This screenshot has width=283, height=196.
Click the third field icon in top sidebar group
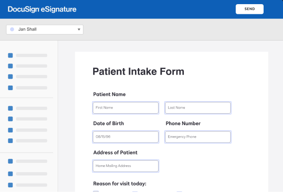[11, 76]
